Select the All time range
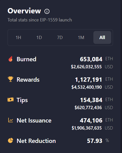The image size is (122, 153). point(102,38)
